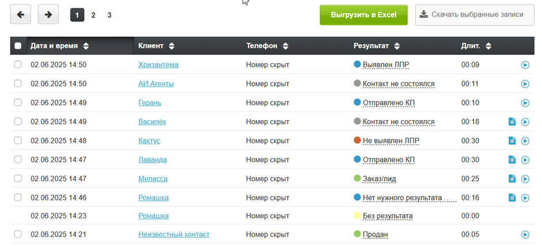Toggle the select-all checkbox in header
542x247 pixels.
click(x=18, y=46)
